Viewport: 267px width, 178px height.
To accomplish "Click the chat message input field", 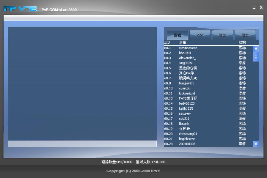I will [x=82, y=144].
